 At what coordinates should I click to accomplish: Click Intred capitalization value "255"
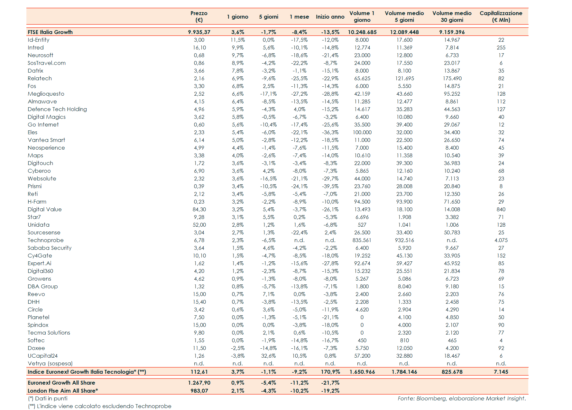coord(501,48)
